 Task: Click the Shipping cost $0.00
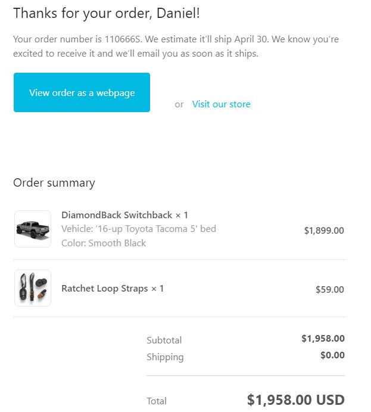click(x=332, y=355)
